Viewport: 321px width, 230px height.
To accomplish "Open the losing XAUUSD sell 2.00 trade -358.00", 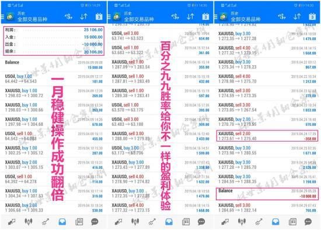I will click(x=267, y=136).
